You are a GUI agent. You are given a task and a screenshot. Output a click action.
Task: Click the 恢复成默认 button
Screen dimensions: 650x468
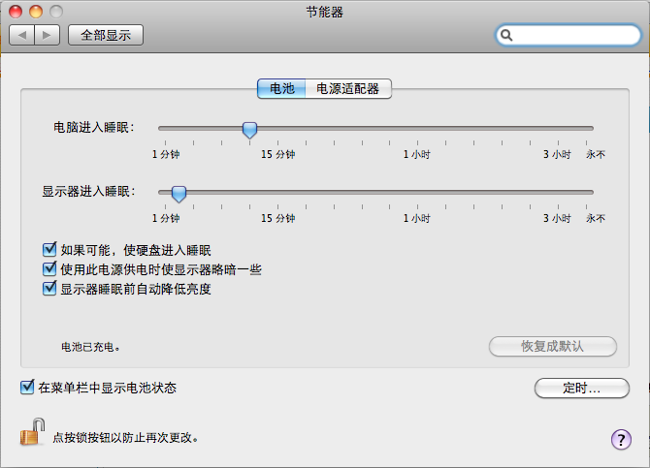553,346
